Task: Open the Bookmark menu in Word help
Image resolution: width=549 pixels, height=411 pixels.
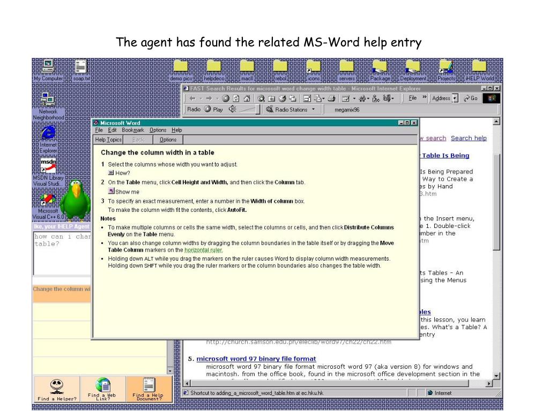Action: (133, 130)
